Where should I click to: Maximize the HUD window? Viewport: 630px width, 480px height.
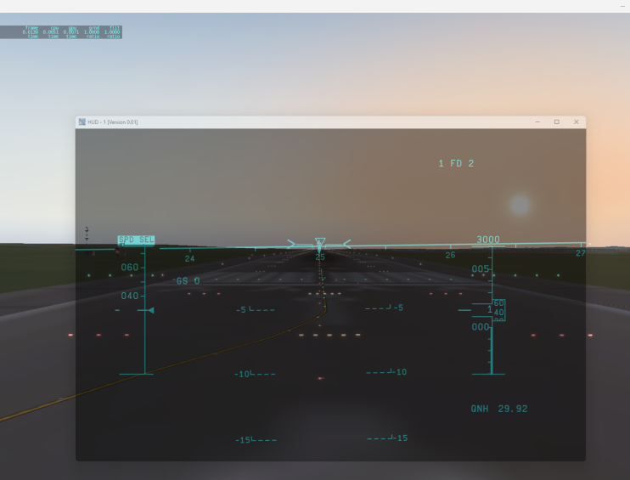(557, 122)
